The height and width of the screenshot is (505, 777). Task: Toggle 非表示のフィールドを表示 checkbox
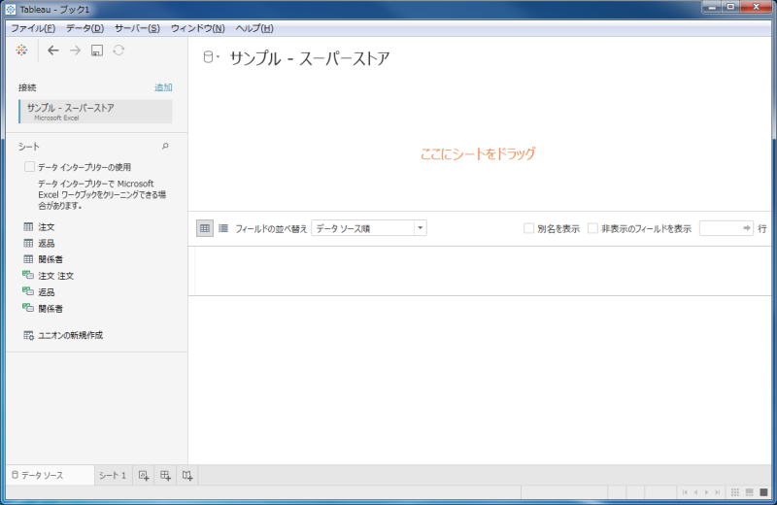tap(592, 228)
